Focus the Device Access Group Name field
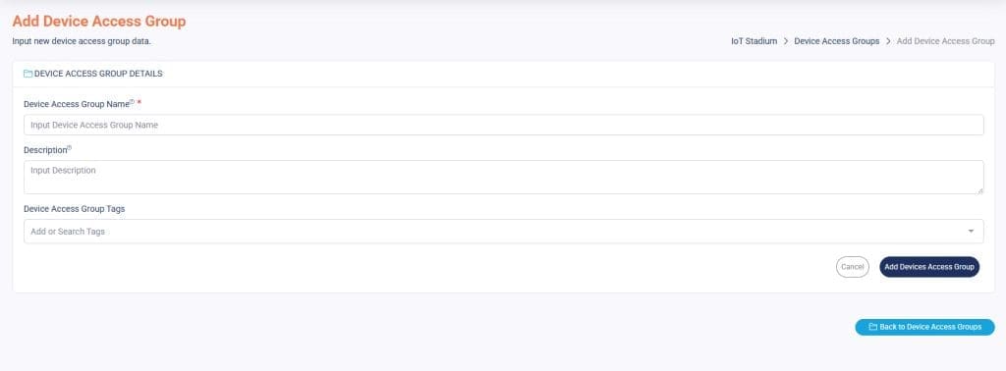Viewport: 1006px width, 371px height. 504,125
